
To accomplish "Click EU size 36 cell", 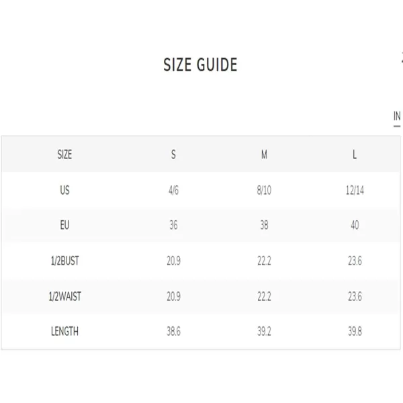I will [173, 225].
